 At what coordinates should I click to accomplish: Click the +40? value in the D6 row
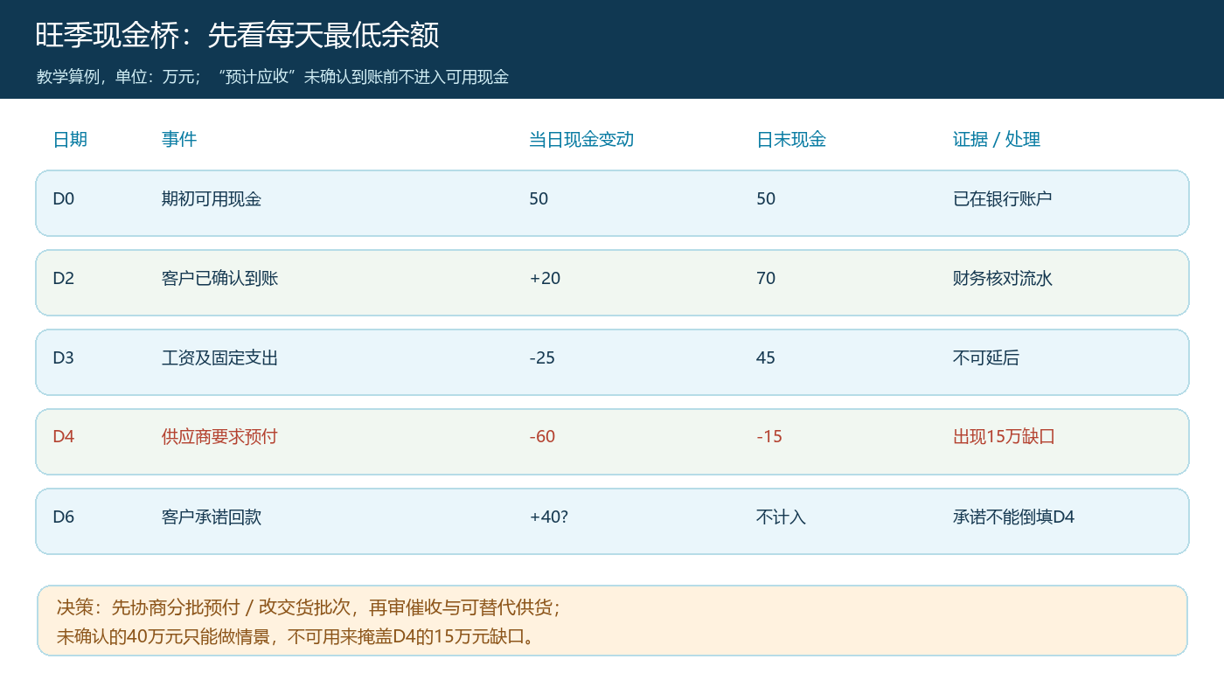[x=549, y=517]
